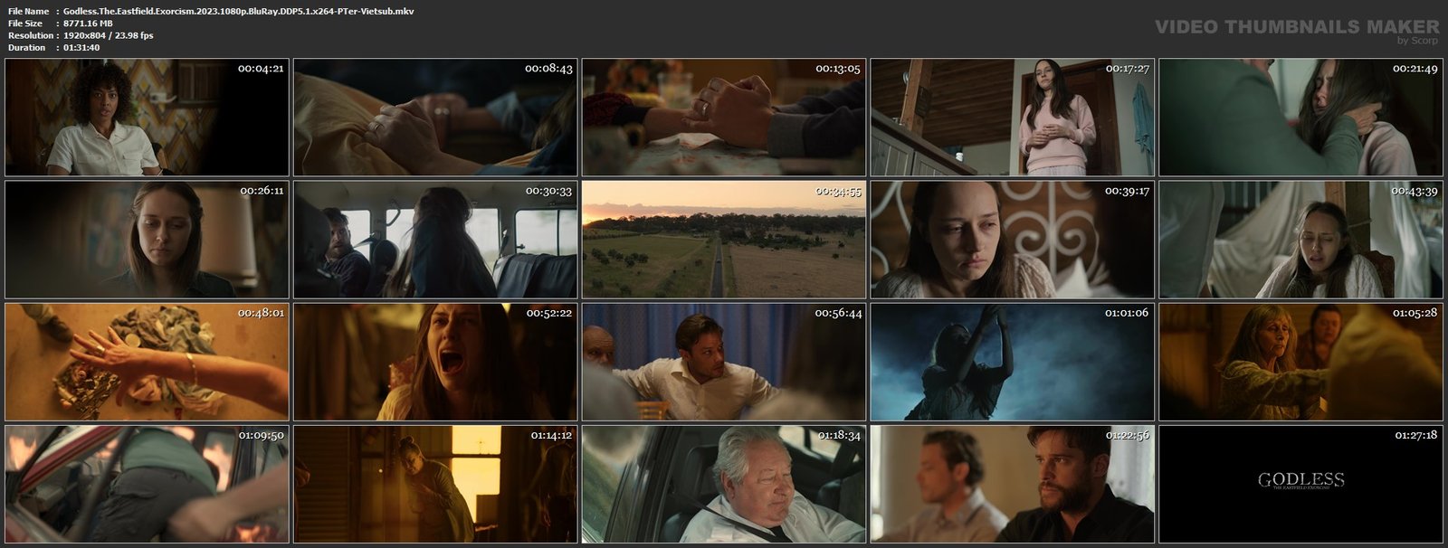Click the 00:21:49 thumbnail
Image resolution: width=1448 pixels, height=548 pixels.
click(1301, 118)
